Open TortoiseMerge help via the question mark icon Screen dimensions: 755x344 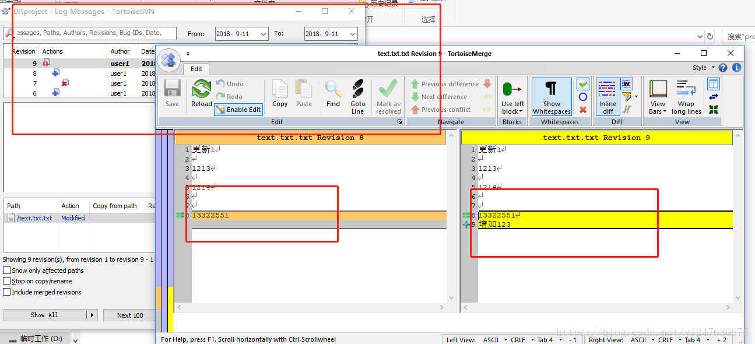click(723, 68)
